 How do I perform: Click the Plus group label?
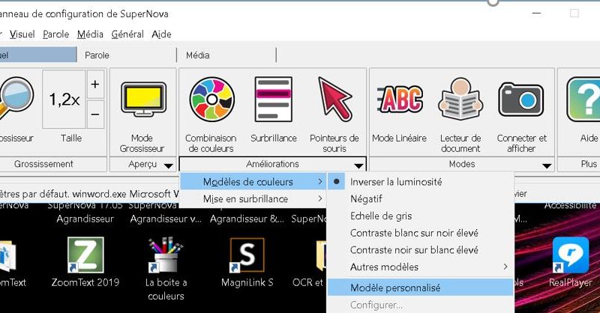point(589,164)
